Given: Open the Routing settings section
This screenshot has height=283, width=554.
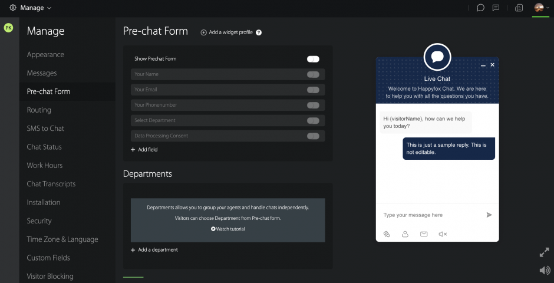Looking at the screenshot, I should coord(39,110).
